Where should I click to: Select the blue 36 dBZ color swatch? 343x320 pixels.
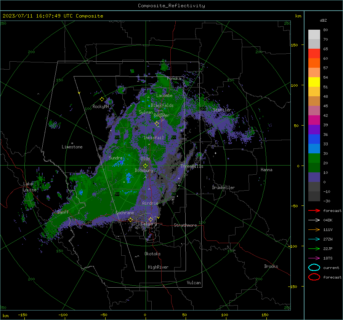click(x=314, y=139)
